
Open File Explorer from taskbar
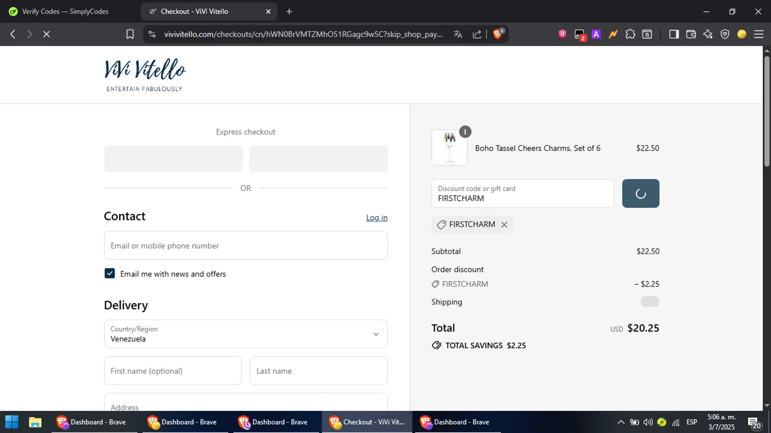click(x=35, y=422)
